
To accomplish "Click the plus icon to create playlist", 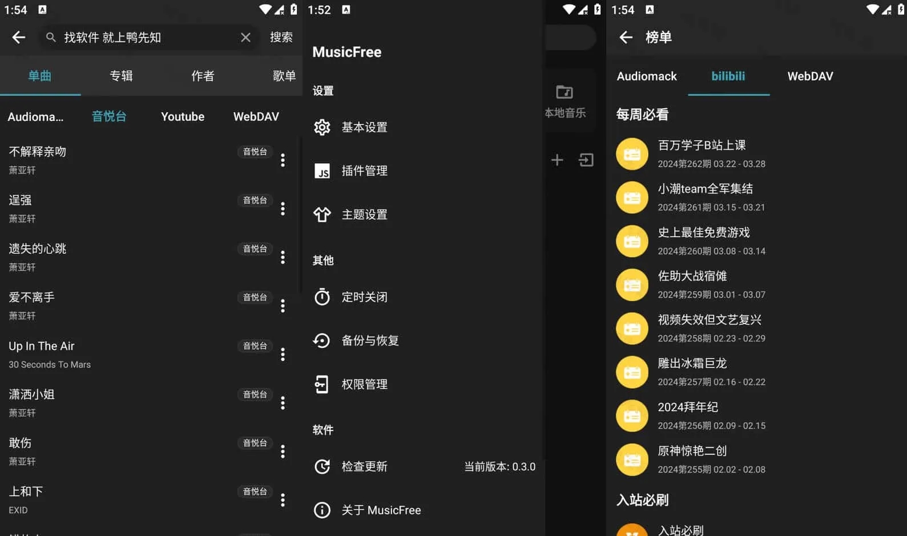I will [557, 160].
